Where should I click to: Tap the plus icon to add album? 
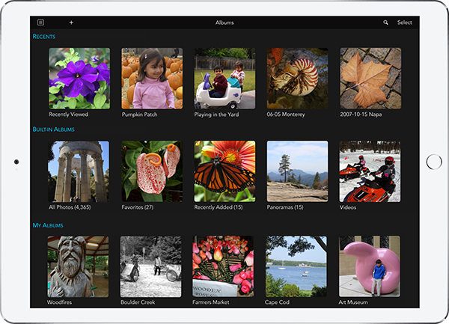[71, 22]
